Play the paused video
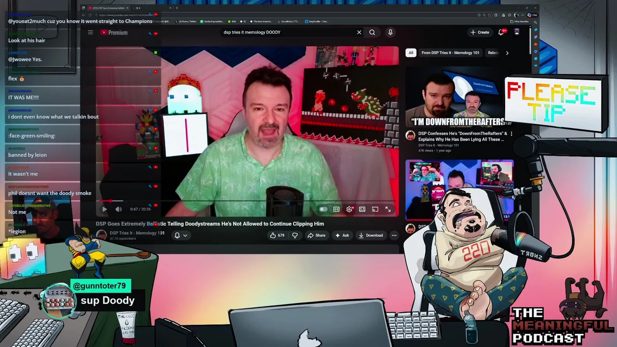 point(105,209)
